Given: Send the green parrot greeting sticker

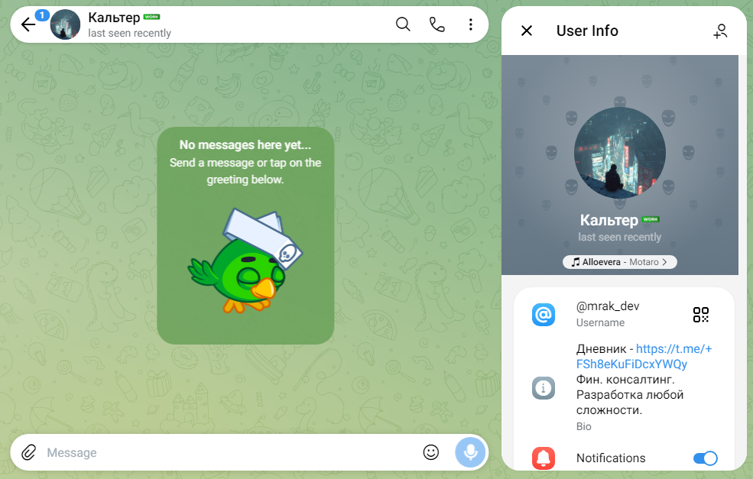Looking at the screenshot, I should (x=245, y=261).
